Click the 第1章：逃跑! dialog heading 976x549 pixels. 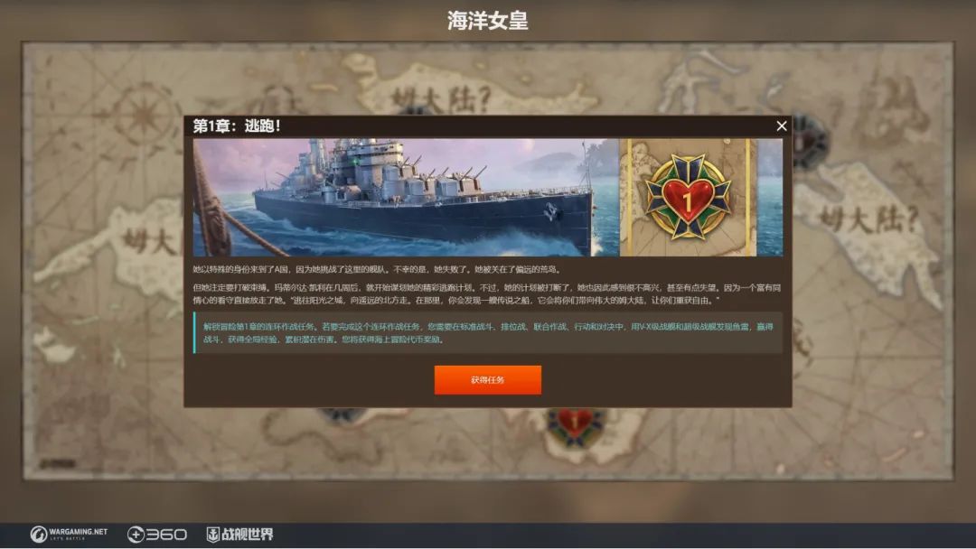(237, 126)
